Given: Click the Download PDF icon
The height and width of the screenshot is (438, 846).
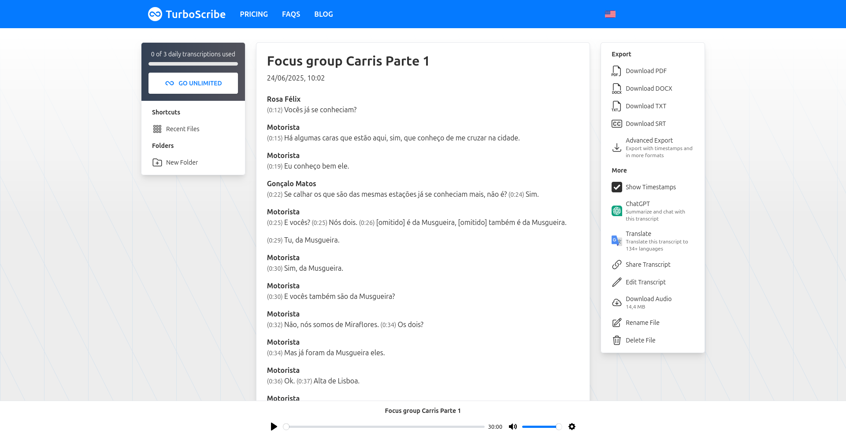Looking at the screenshot, I should 616,71.
